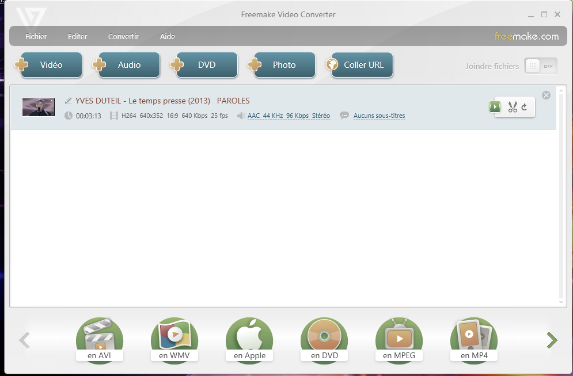573x376 pixels.
Task: Click the clock duration icon
Action: [69, 116]
